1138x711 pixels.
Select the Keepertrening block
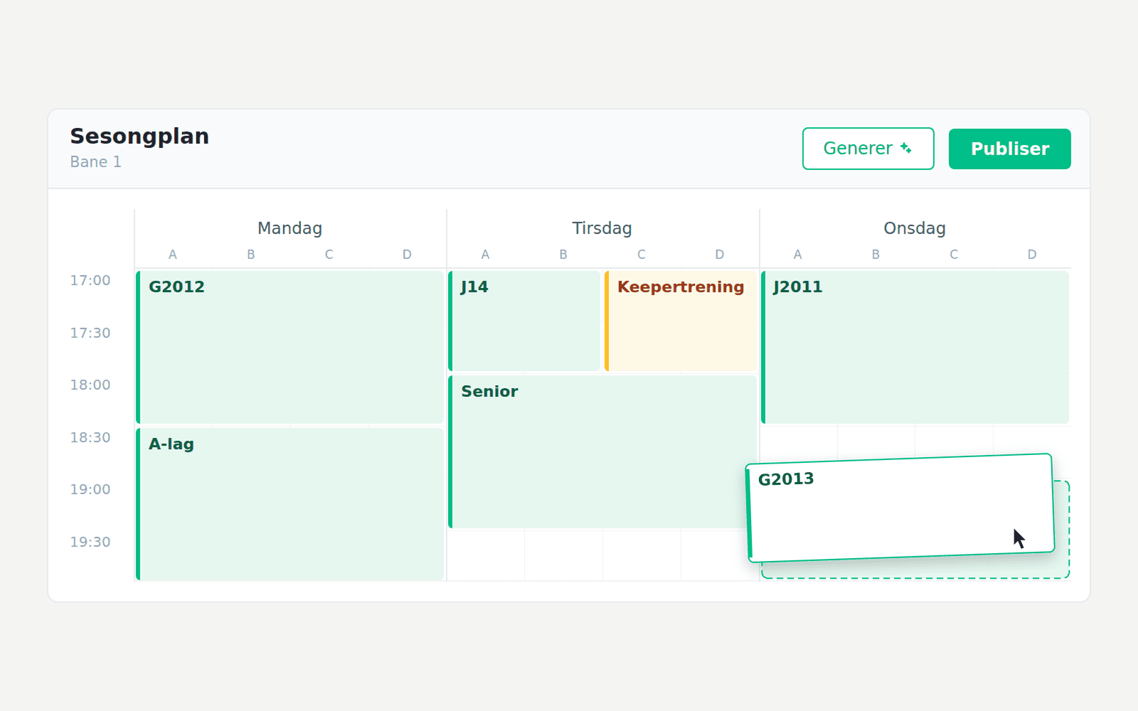pyautogui.click(x=681, y=321)
